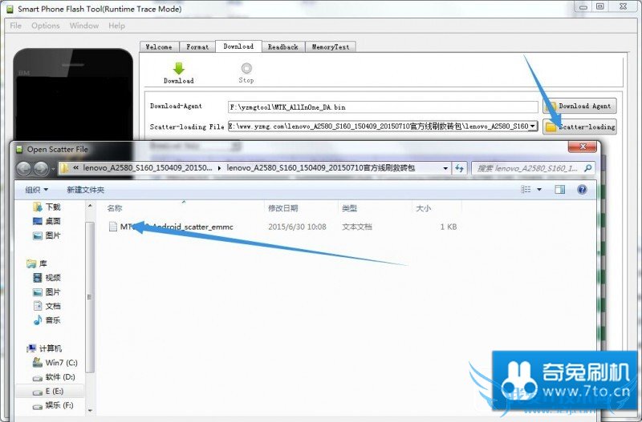
Task: Expand the Scatter-loading File combo box dropdown
Action: [x=532, y=127]
